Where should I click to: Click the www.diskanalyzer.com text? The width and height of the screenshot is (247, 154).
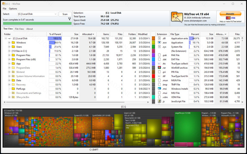(195, 21)
